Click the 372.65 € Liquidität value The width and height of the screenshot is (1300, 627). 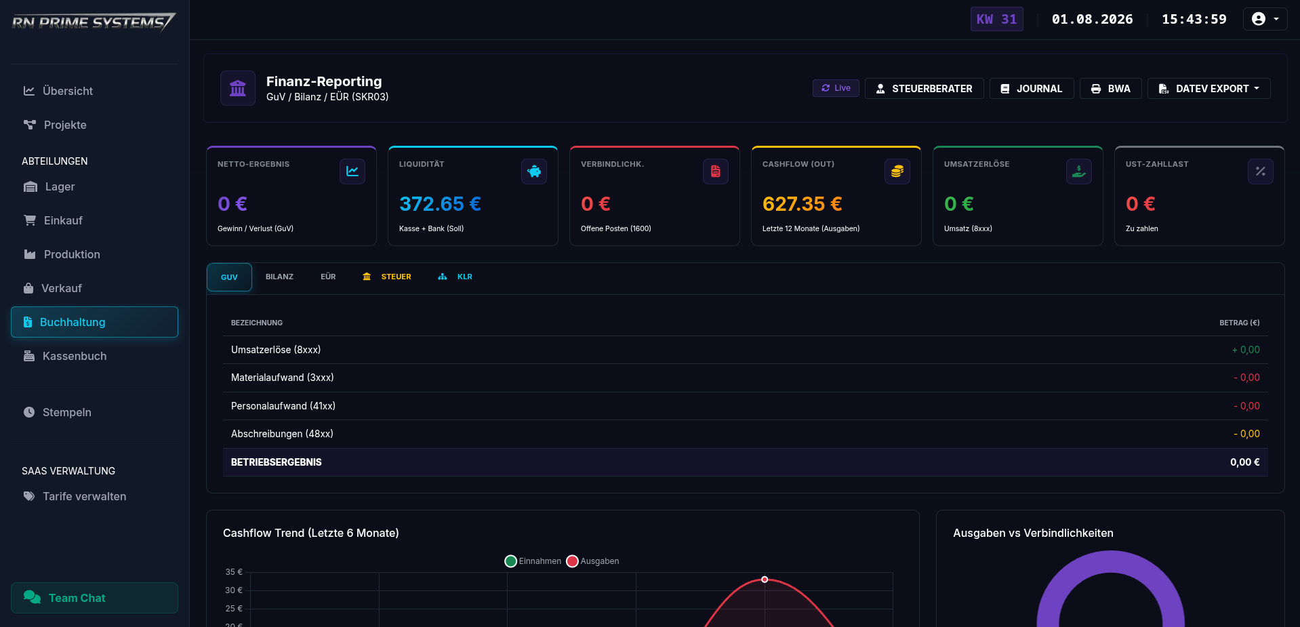pyautogui.click(x=440, y=204)
